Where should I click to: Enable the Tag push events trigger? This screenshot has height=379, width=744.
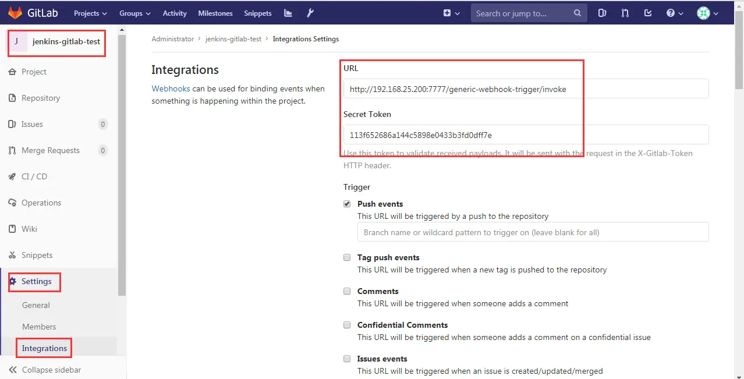[x=347, y=257]
